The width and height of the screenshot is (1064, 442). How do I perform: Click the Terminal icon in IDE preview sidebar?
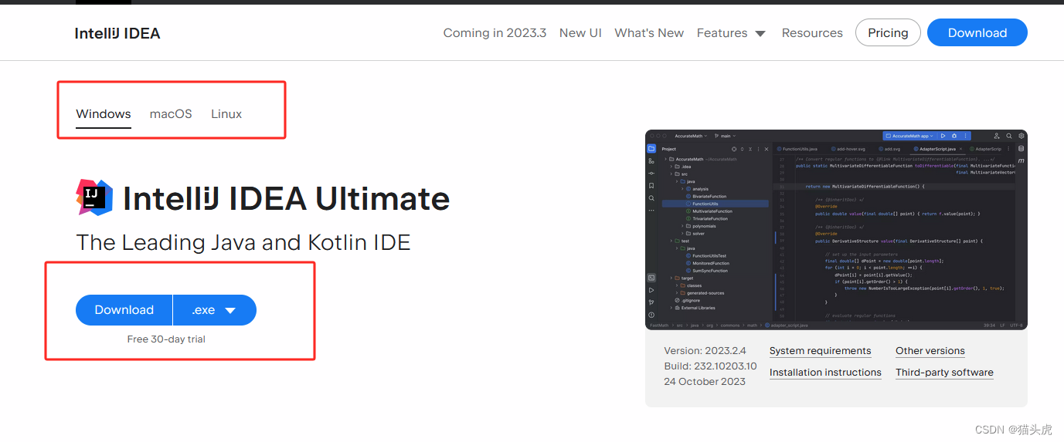pyautogui.click(x=651, y=278)
